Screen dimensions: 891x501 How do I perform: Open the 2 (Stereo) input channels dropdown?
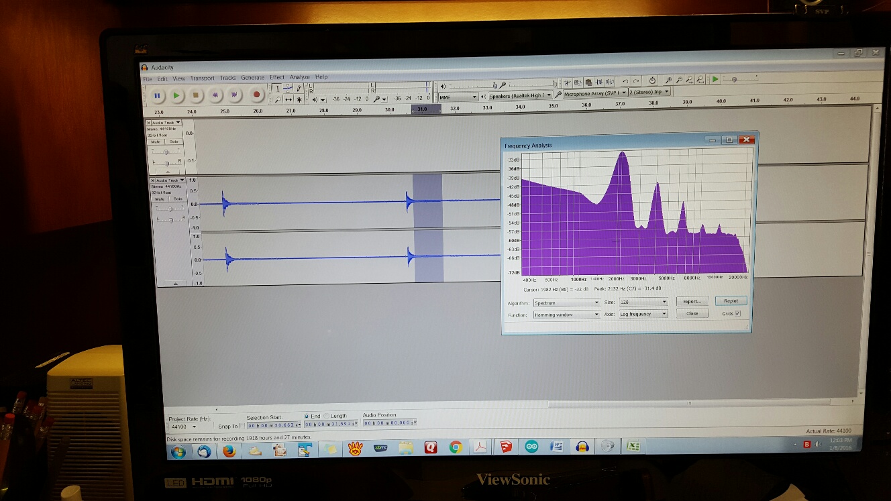pyautogui.click(x=649, y=92)
